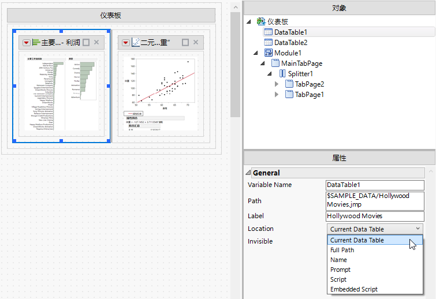Viewport: 436px width, 299px height.
Task: Collapse the General properties section
Action: click(x=248, y=173)
